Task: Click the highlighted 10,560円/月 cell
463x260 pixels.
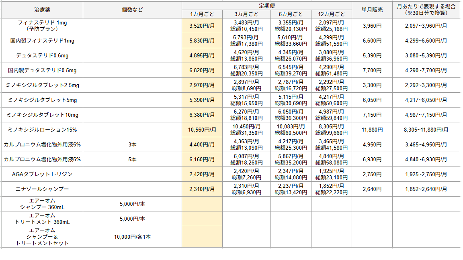Action: 202,130
